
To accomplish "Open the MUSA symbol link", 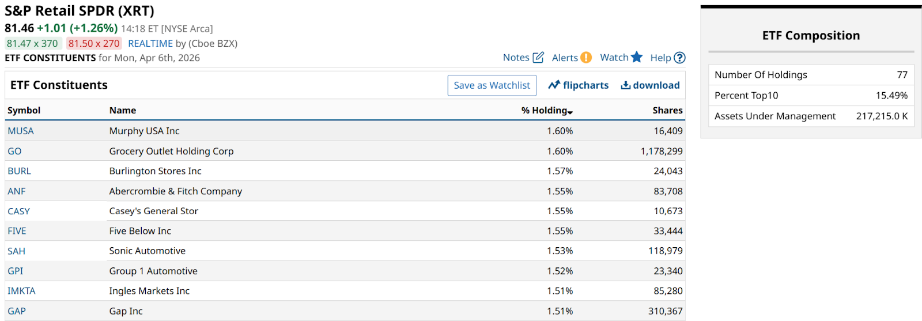I will click(x=21, y=131).
